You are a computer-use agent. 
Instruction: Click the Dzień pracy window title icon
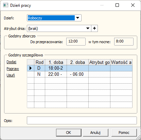coord(5,5)
